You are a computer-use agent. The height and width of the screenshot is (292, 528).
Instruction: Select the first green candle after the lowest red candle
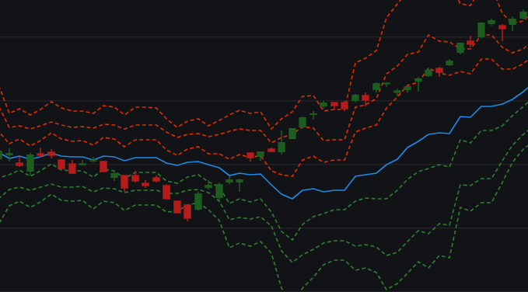click(198, 201)
